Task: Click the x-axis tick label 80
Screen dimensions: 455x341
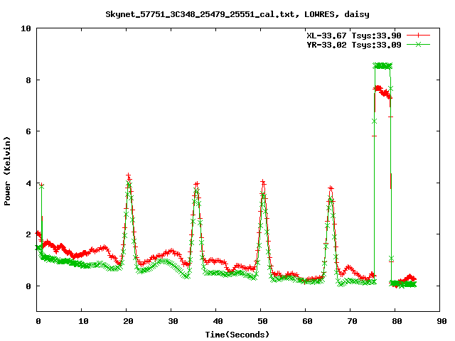Action: [397, 321]
